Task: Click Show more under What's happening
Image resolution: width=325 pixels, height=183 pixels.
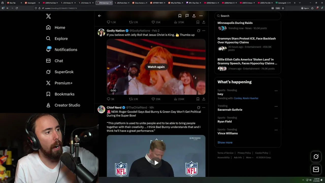Action: (225, 143)
